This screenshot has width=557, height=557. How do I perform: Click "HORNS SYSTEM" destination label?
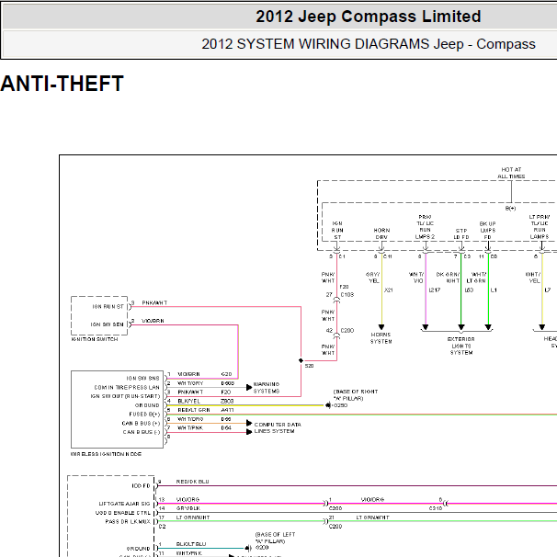point(381,338)
